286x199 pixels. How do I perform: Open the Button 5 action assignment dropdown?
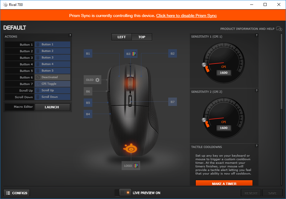click(x=53, y=71)
